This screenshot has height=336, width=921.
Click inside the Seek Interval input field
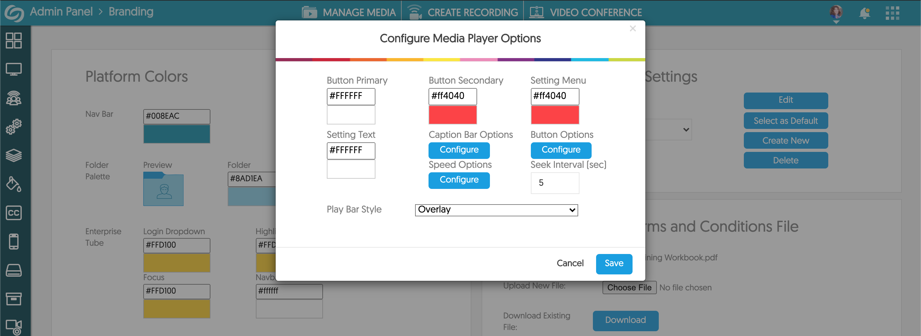[555, 183]
